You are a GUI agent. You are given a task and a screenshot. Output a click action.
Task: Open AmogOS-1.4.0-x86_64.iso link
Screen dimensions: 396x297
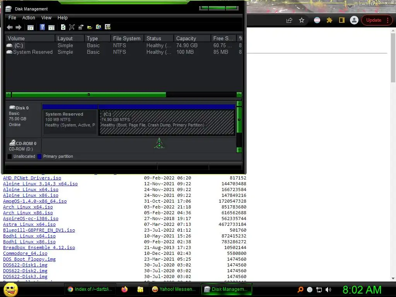(x=35, y=201)
